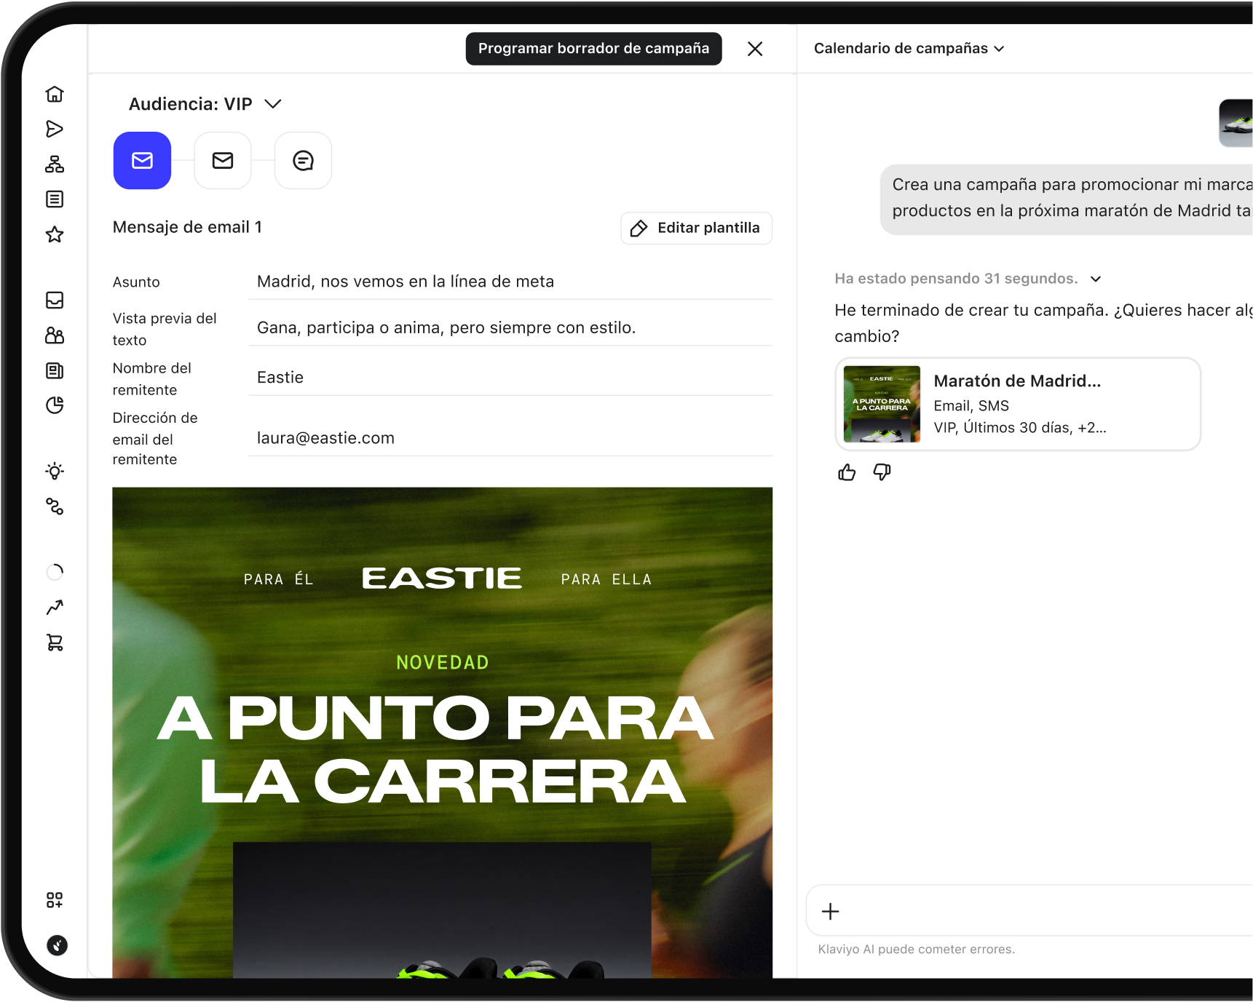The image size is (1253, 1002).
Task: Click the Editar plantilla button
Action: 696,228
